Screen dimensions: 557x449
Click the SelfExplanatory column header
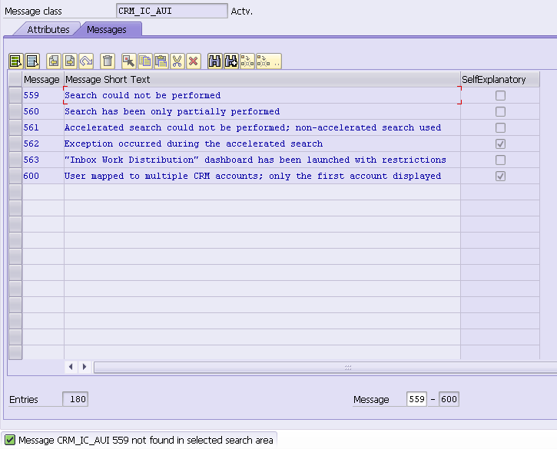click(x=500, y=79)
